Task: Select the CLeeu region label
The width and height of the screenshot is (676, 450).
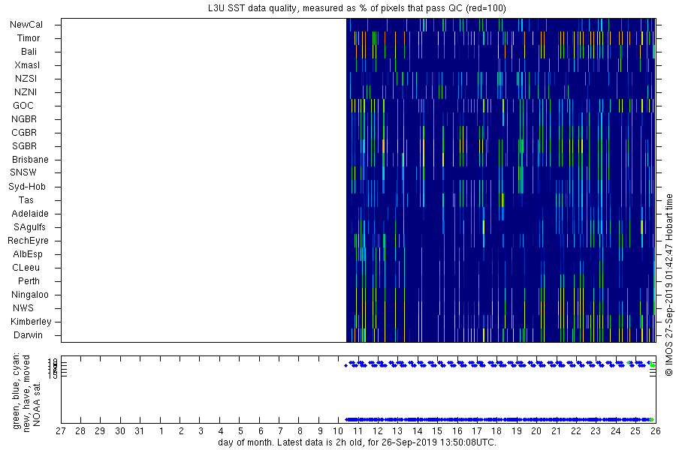Action: pos(26,268)
